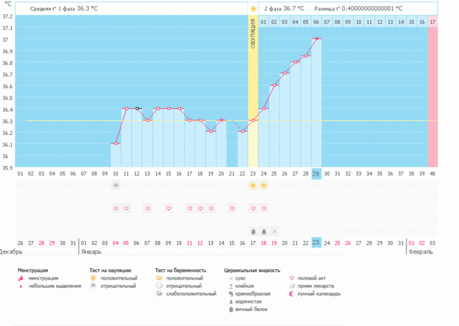Click the слабоположительный pregnancy test legend icon
The image size is (459, 326).
coord(159,293)
